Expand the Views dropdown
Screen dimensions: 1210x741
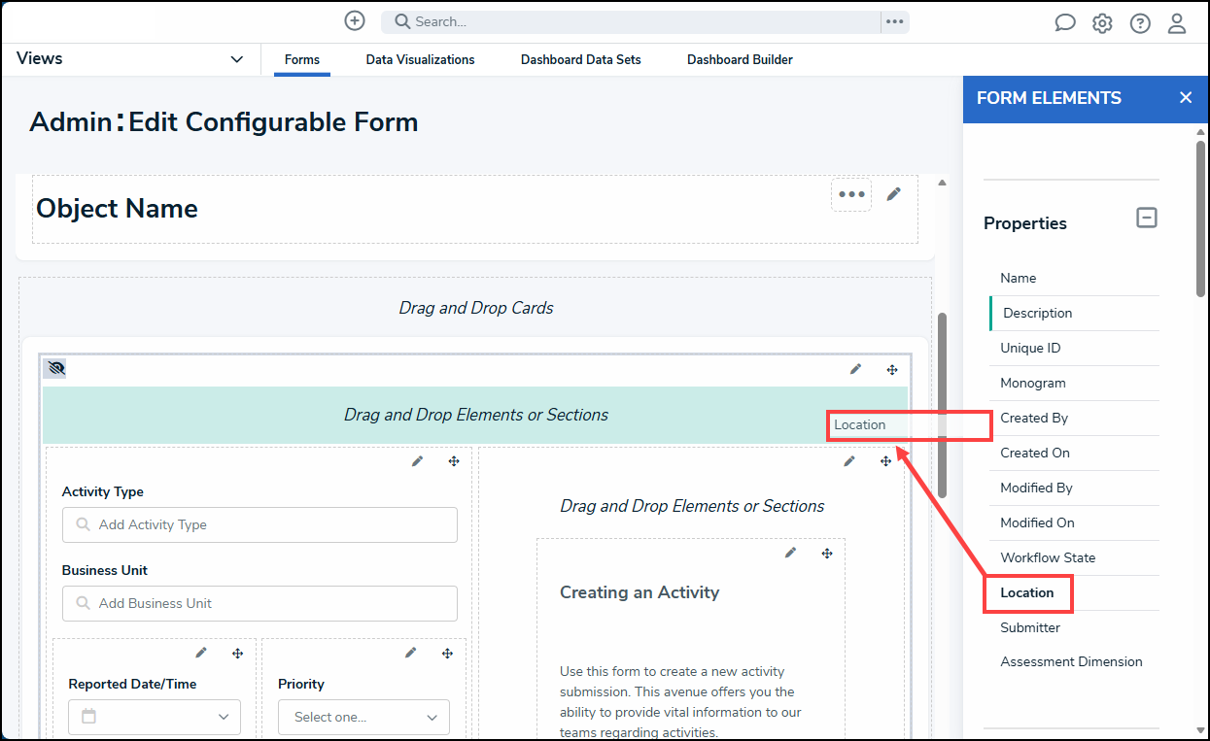[x=236, y=59]
